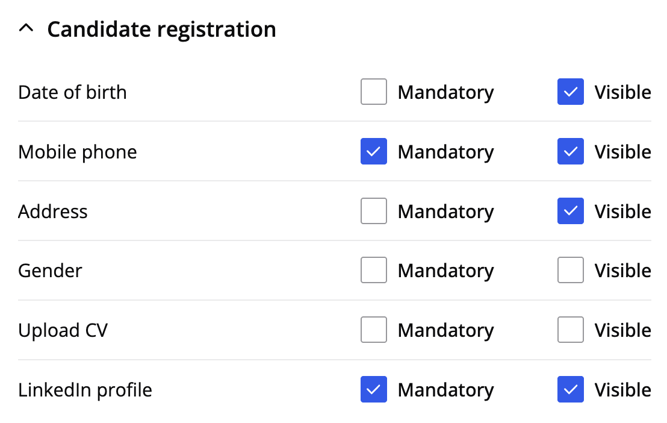Disable Visible for Mobile phone
This screenshot has width=667, height=423.
(570, 152)
